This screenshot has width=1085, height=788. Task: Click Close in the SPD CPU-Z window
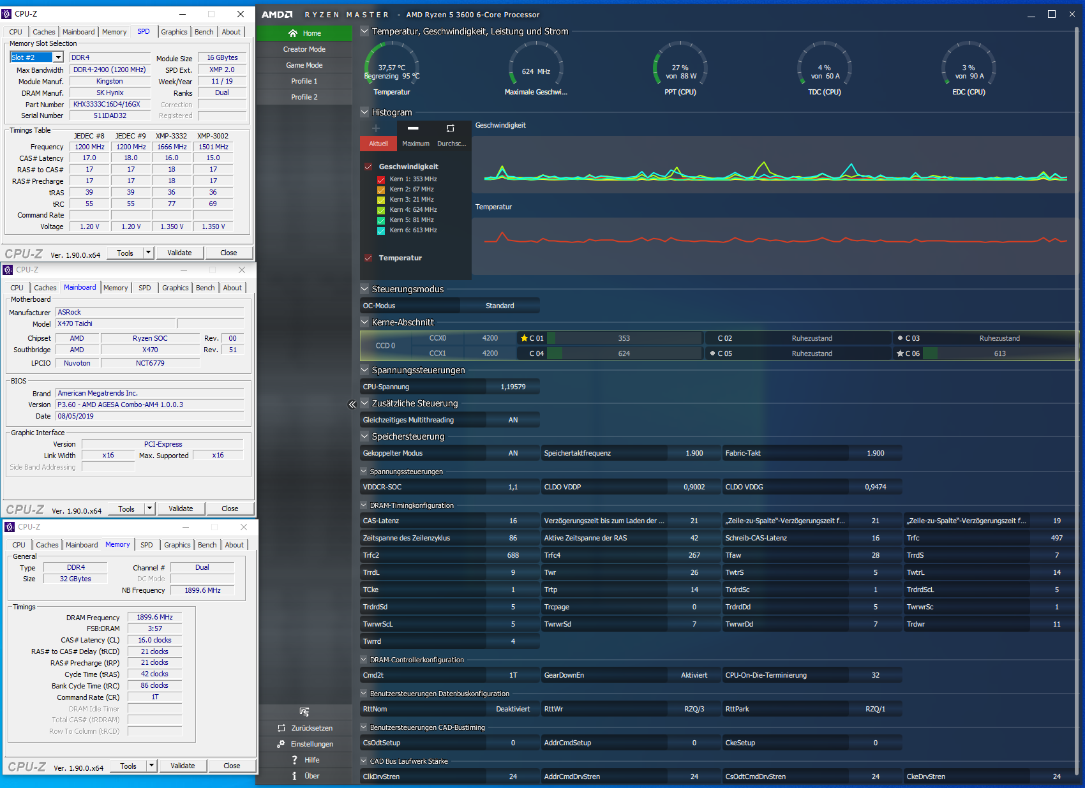228,253
